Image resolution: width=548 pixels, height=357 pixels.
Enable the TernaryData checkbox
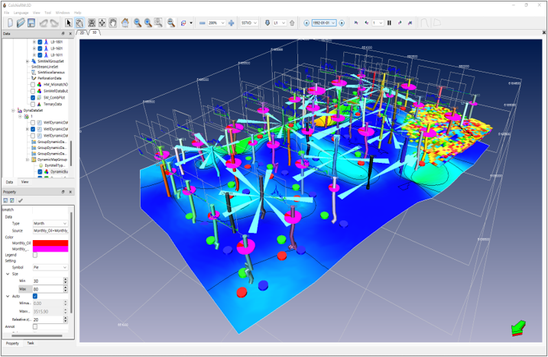[x=33, y=104]
